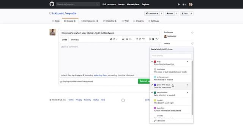This screenshot has width=243, height=136.
Task: Toggle the wontfix label
Action: click(x=170, y=116)
